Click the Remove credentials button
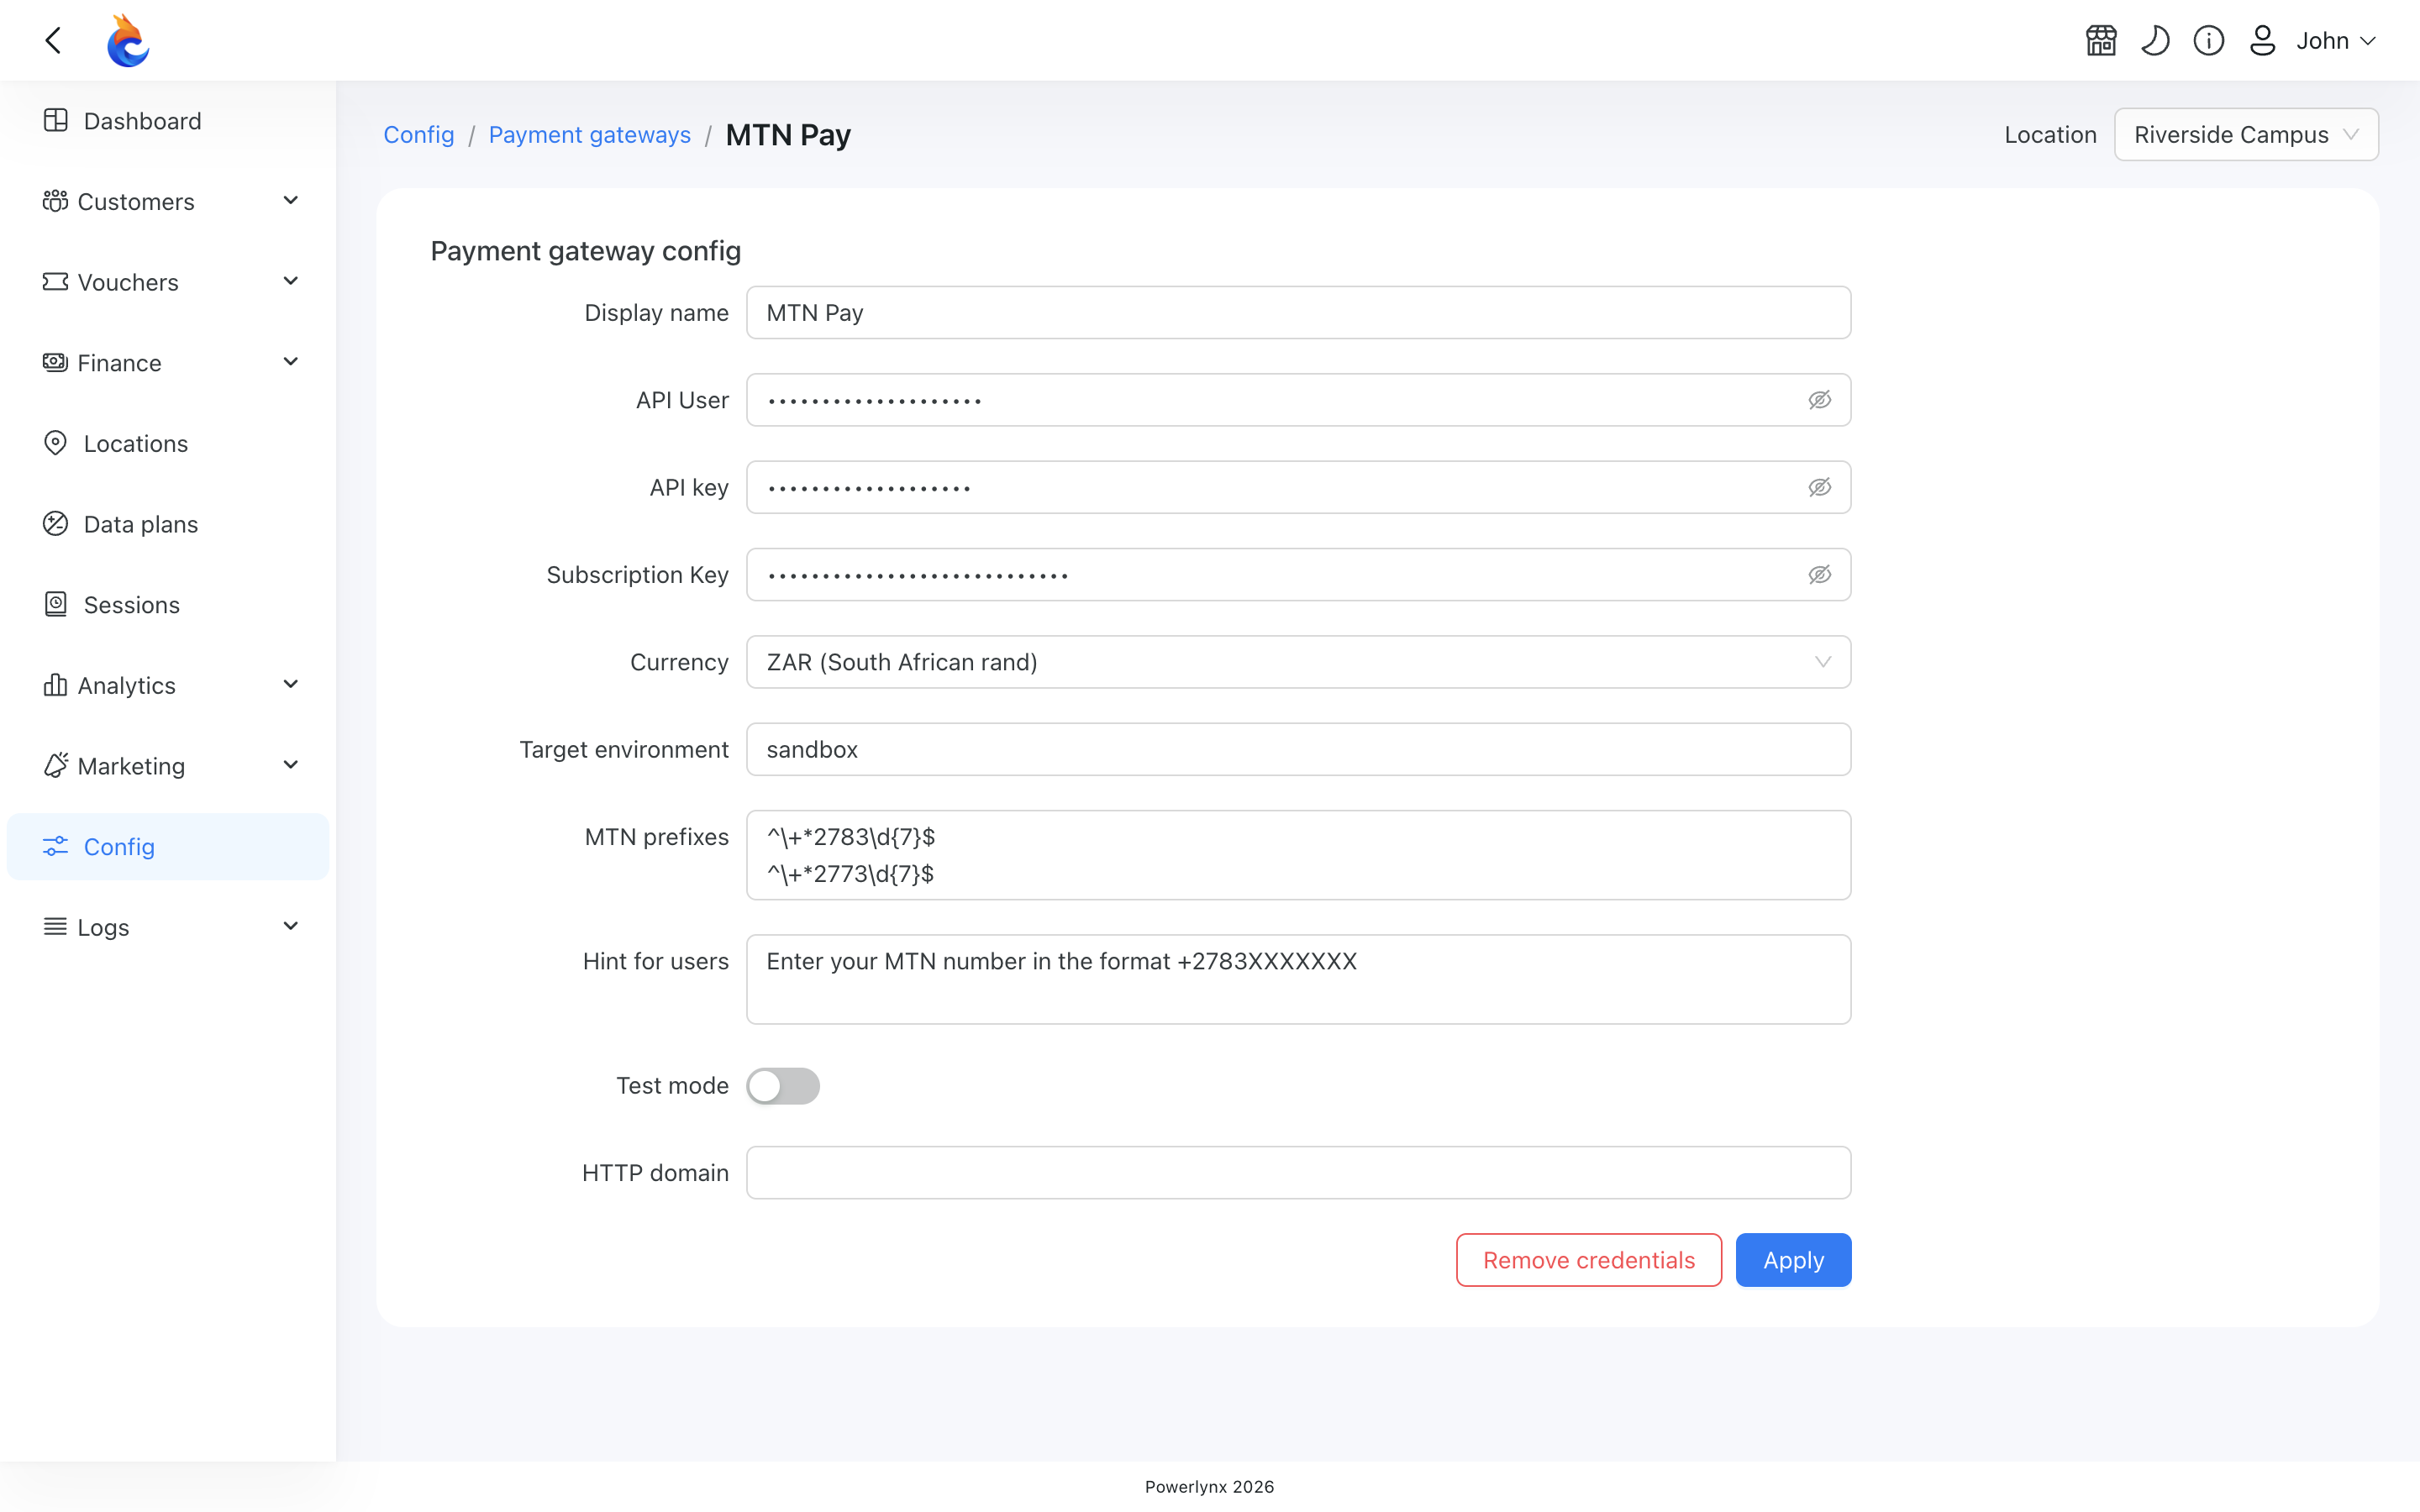The width and height of the screenshot is (2420, 1512). point(1589,1260)
